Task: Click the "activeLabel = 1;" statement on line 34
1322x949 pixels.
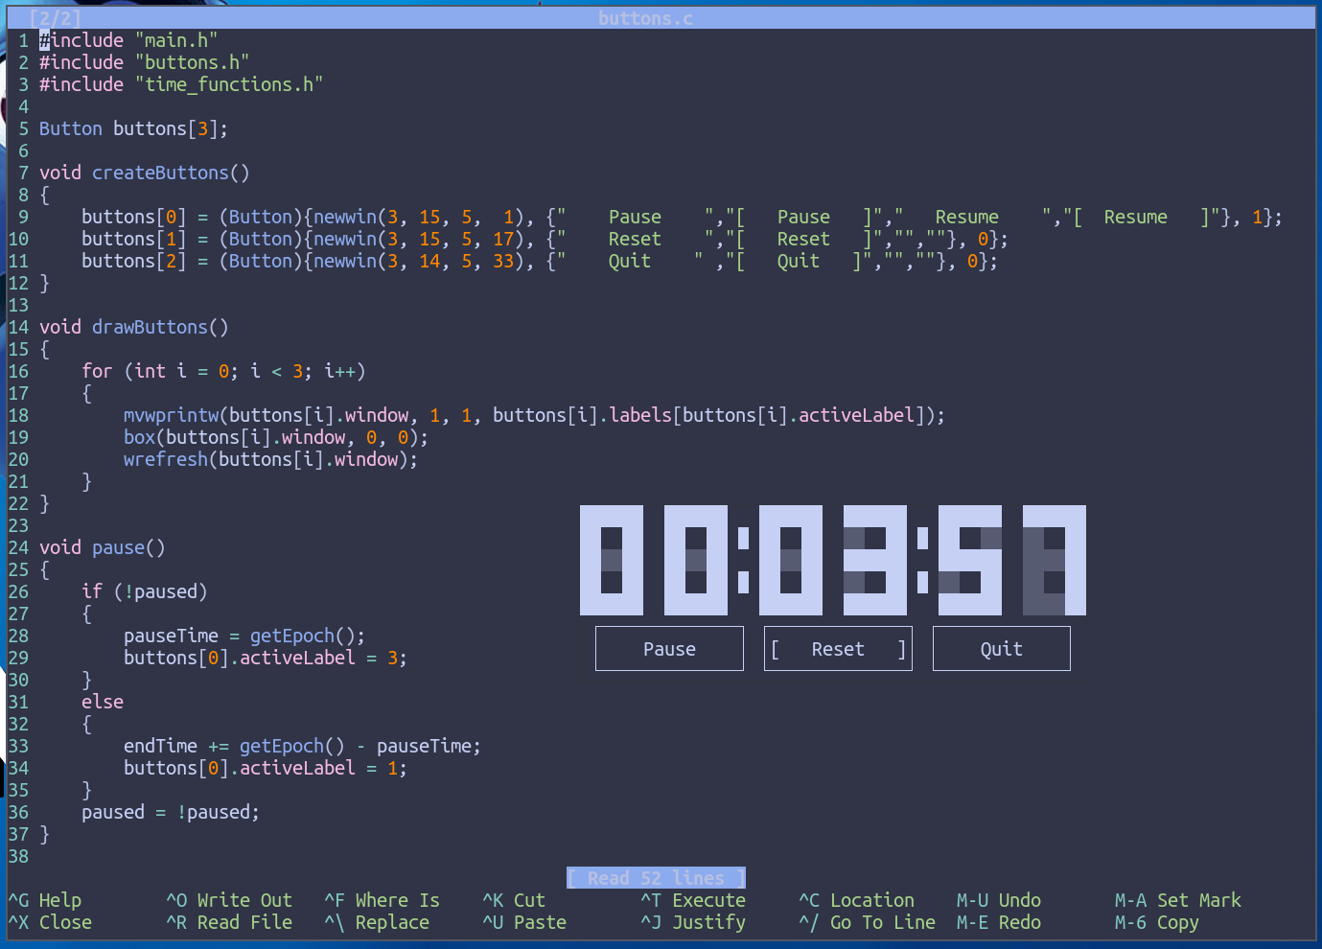Action: (323, 768)
